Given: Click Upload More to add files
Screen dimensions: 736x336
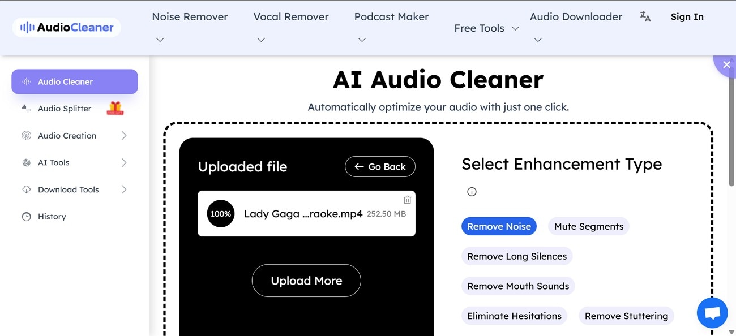Looking at the screenshot, I should (306, 280).
